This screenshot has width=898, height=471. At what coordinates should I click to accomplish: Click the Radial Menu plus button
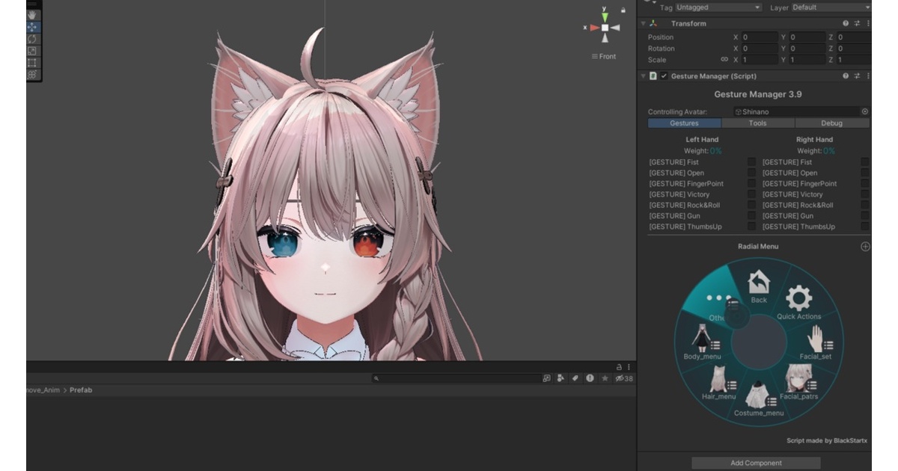click(x=865, y=247)
